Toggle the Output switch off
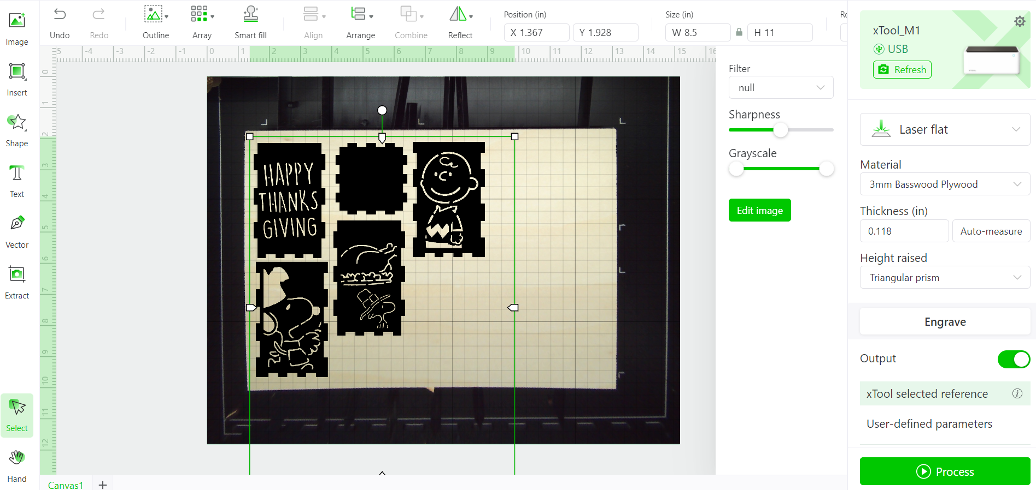Image resolution: width=1036 pixels, height=490 pixels. tap(1014, 359)
